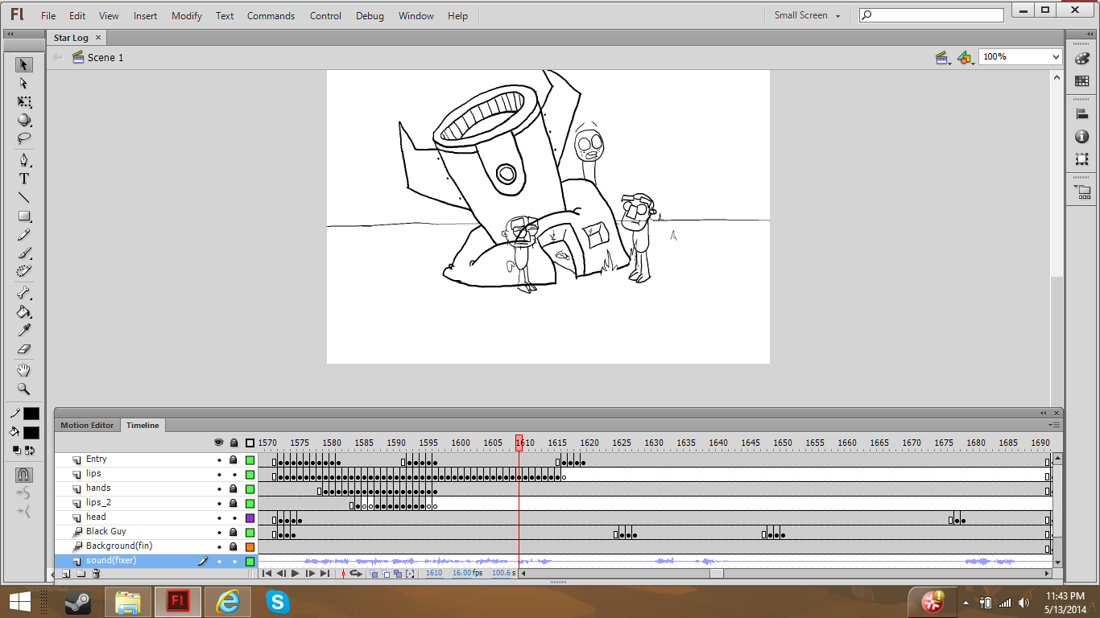Toggle lock all layers header icon
1100x618 pixels.
234,443
